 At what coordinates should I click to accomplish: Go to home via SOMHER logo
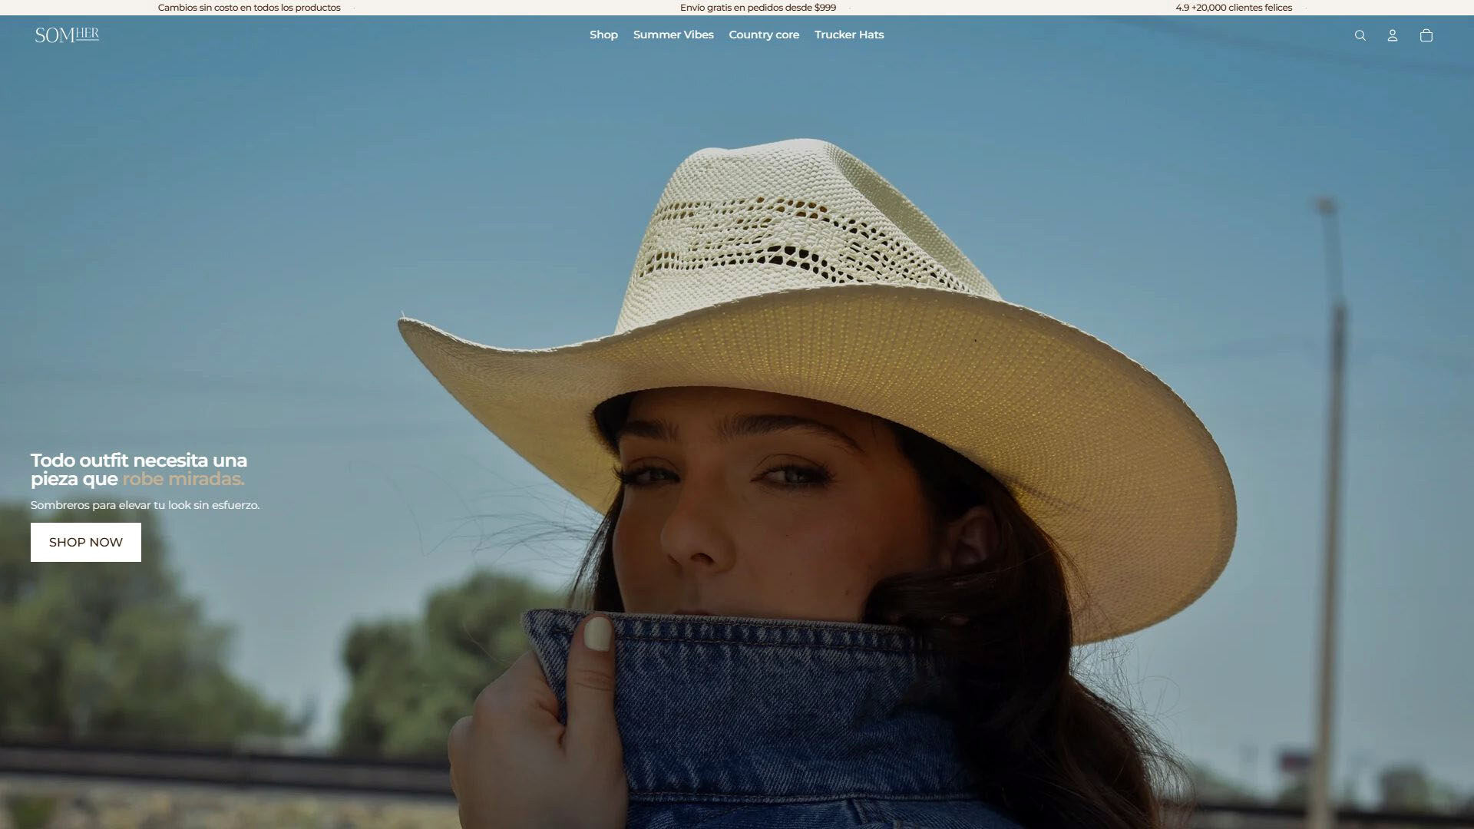pos(67,35)
